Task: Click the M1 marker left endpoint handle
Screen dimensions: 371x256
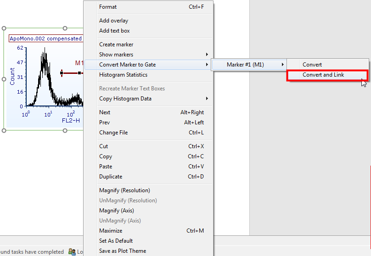Action: (x=62, y=72)
